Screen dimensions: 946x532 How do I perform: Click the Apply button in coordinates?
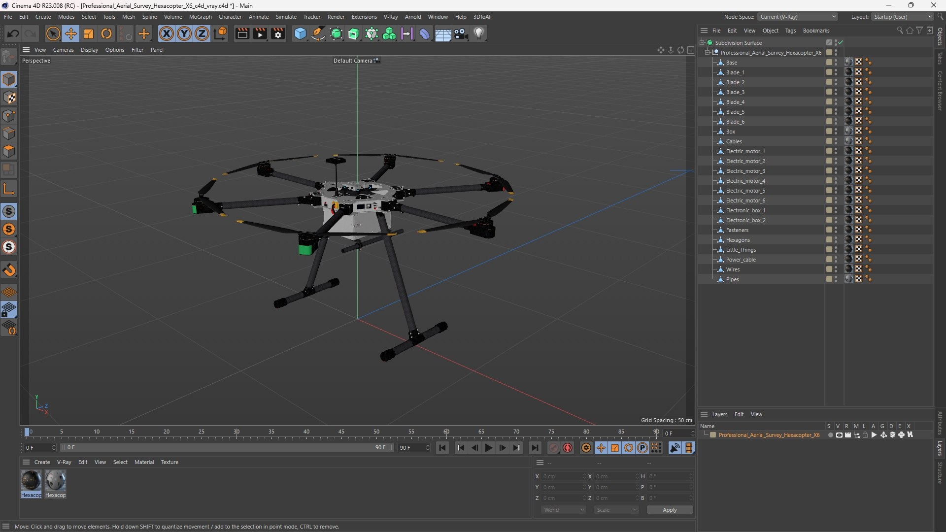pos(670,510)
